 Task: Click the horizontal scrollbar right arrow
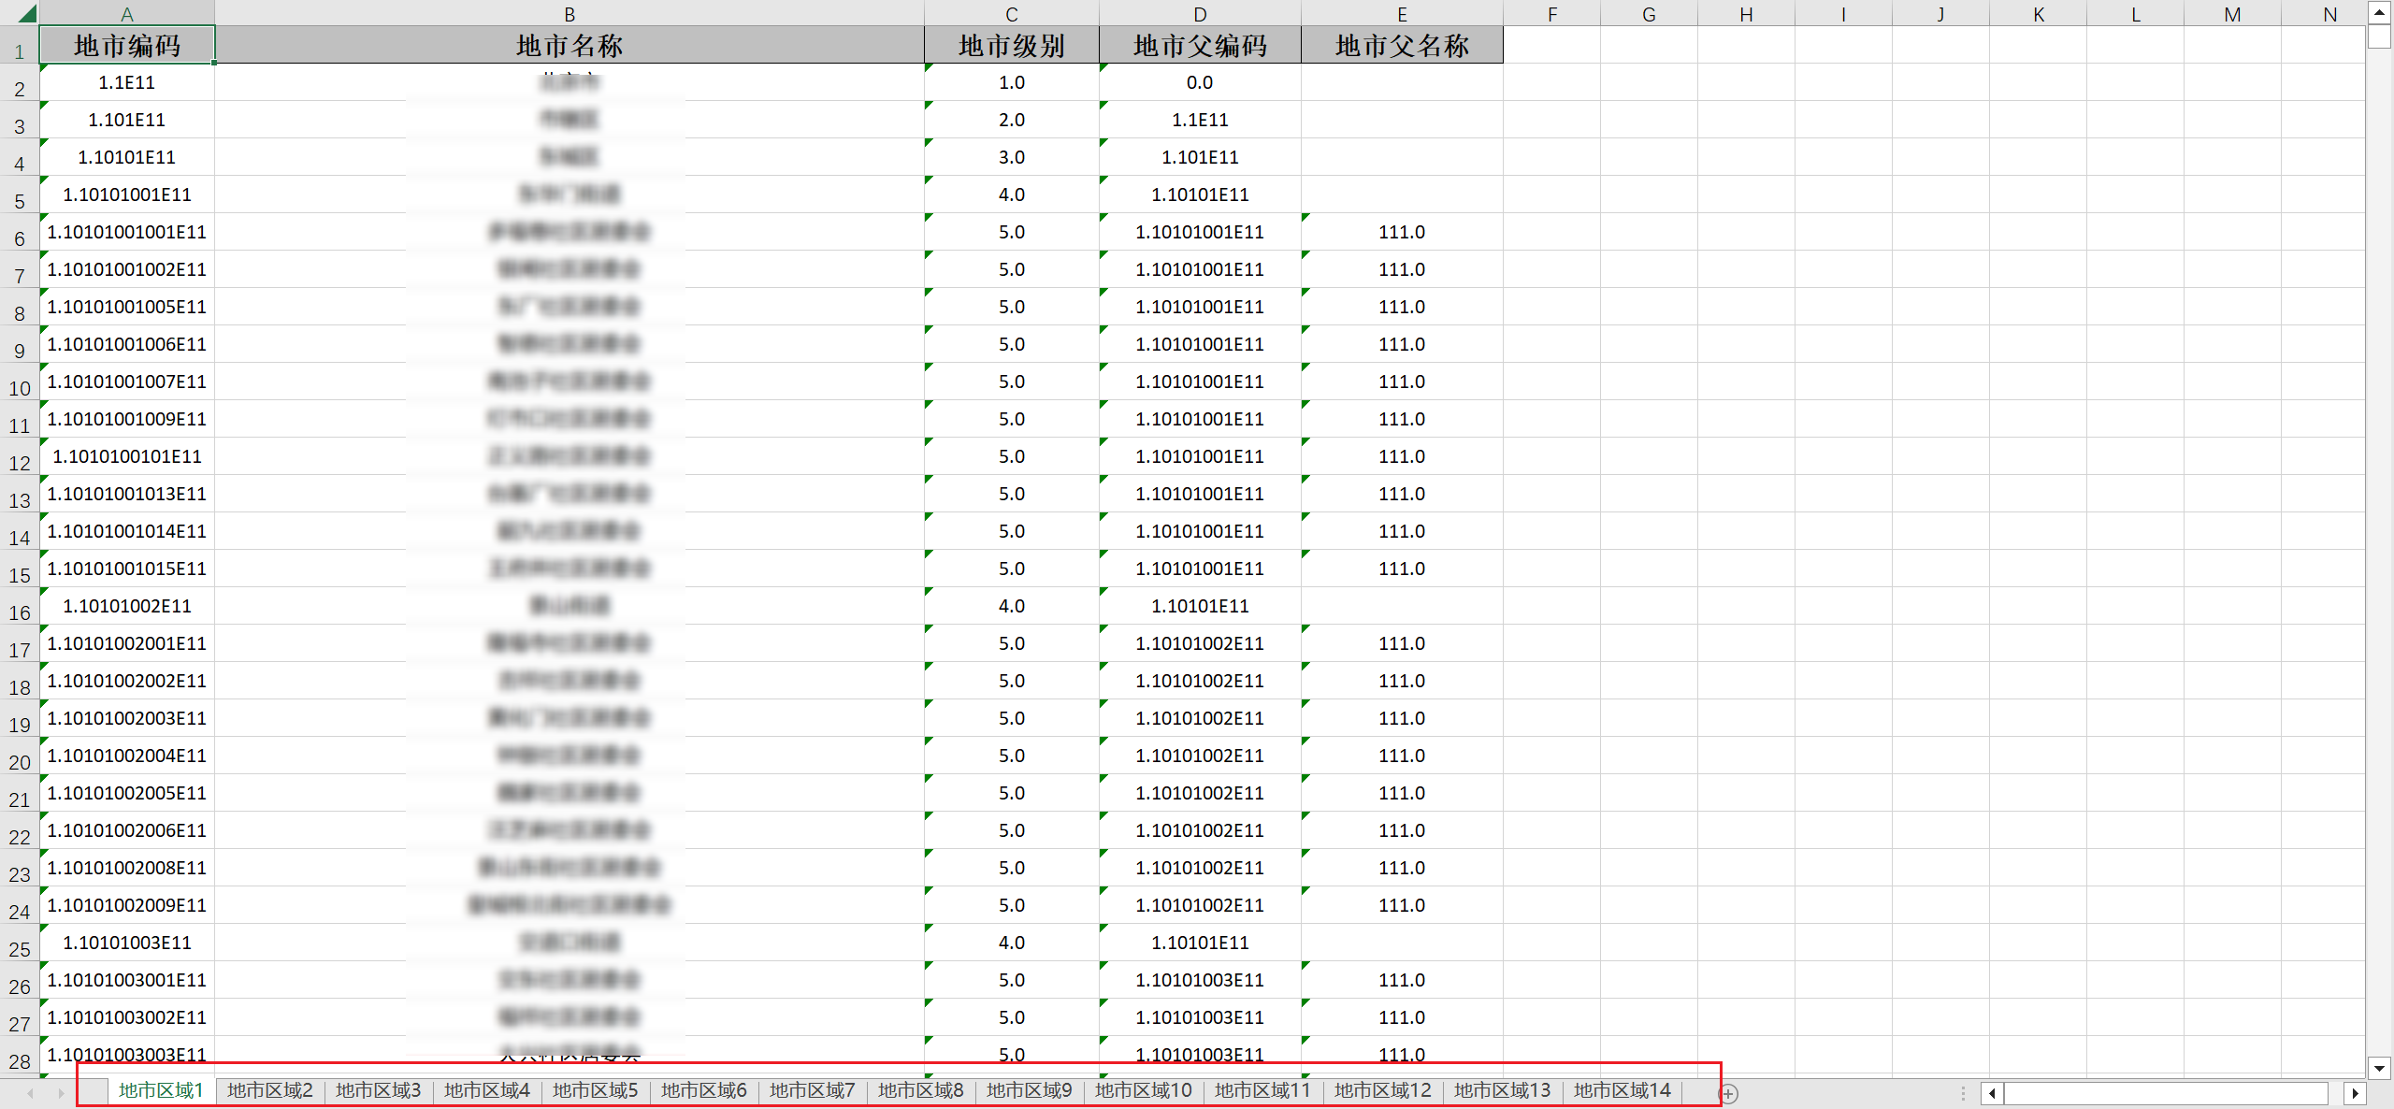[x=2355, y=1093]
